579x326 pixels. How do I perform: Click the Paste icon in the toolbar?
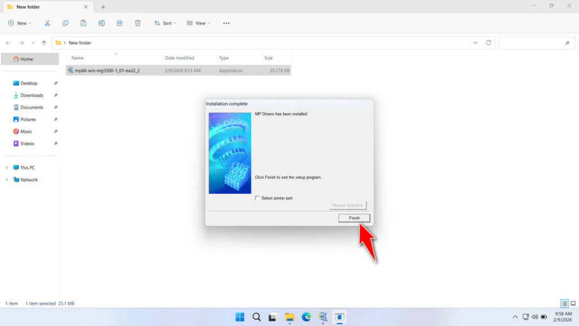[83, 23]
